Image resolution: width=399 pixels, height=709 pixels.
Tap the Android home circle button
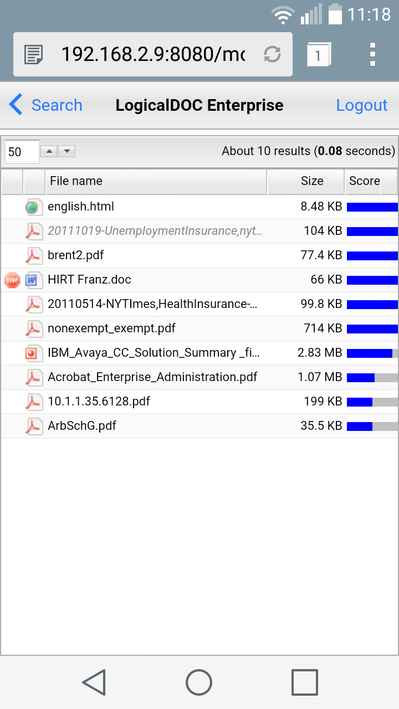[199, 682]
